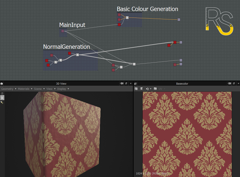Open the Display menu
Viewport: 240px width, 177px height.
click(x=63, y=89)
